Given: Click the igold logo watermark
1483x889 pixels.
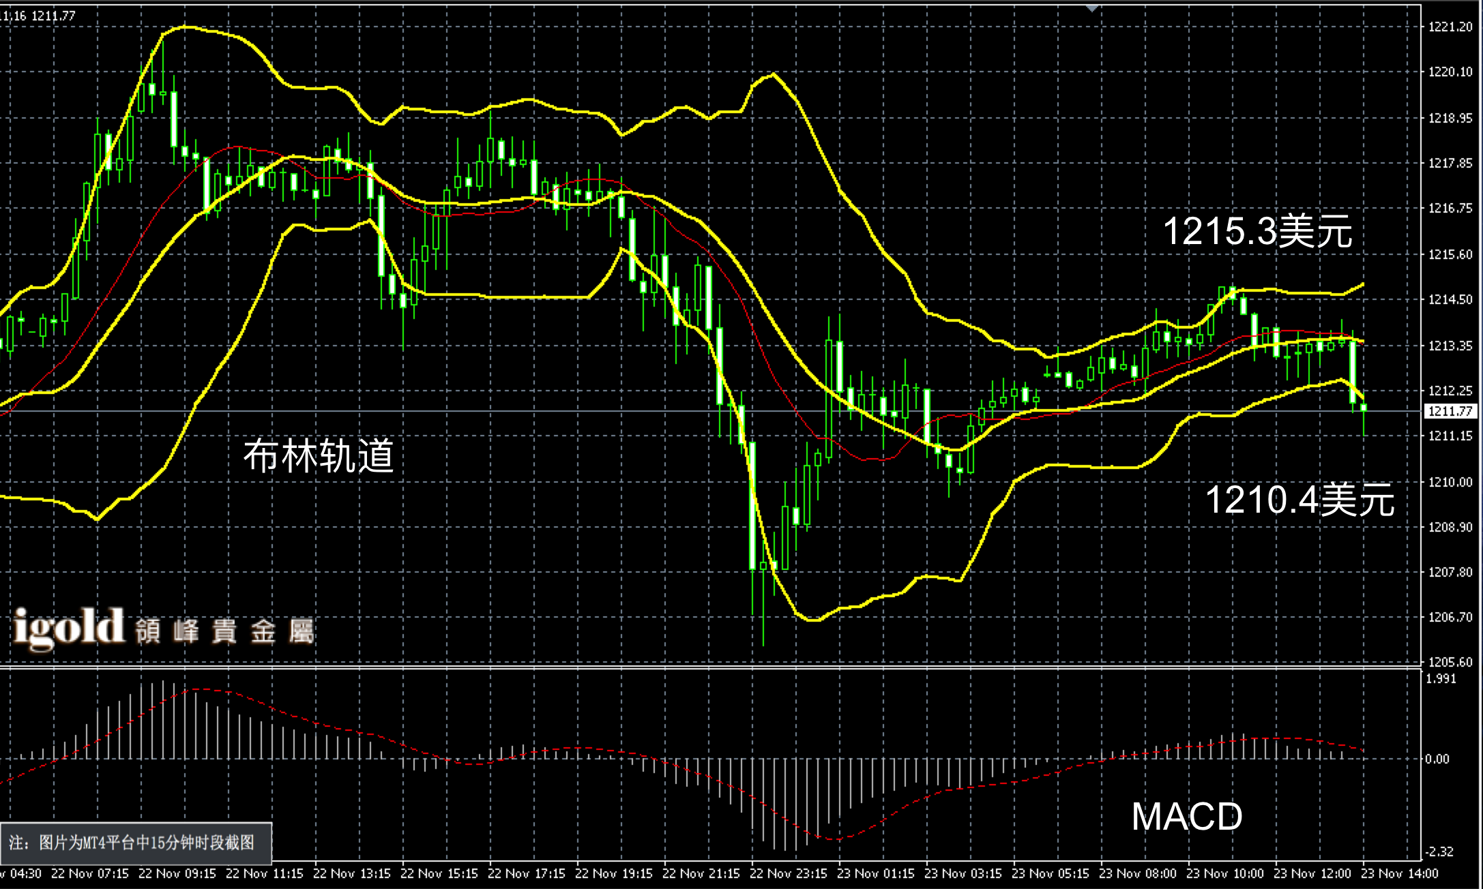Looking at the screenshot, I should coord(68,627).
